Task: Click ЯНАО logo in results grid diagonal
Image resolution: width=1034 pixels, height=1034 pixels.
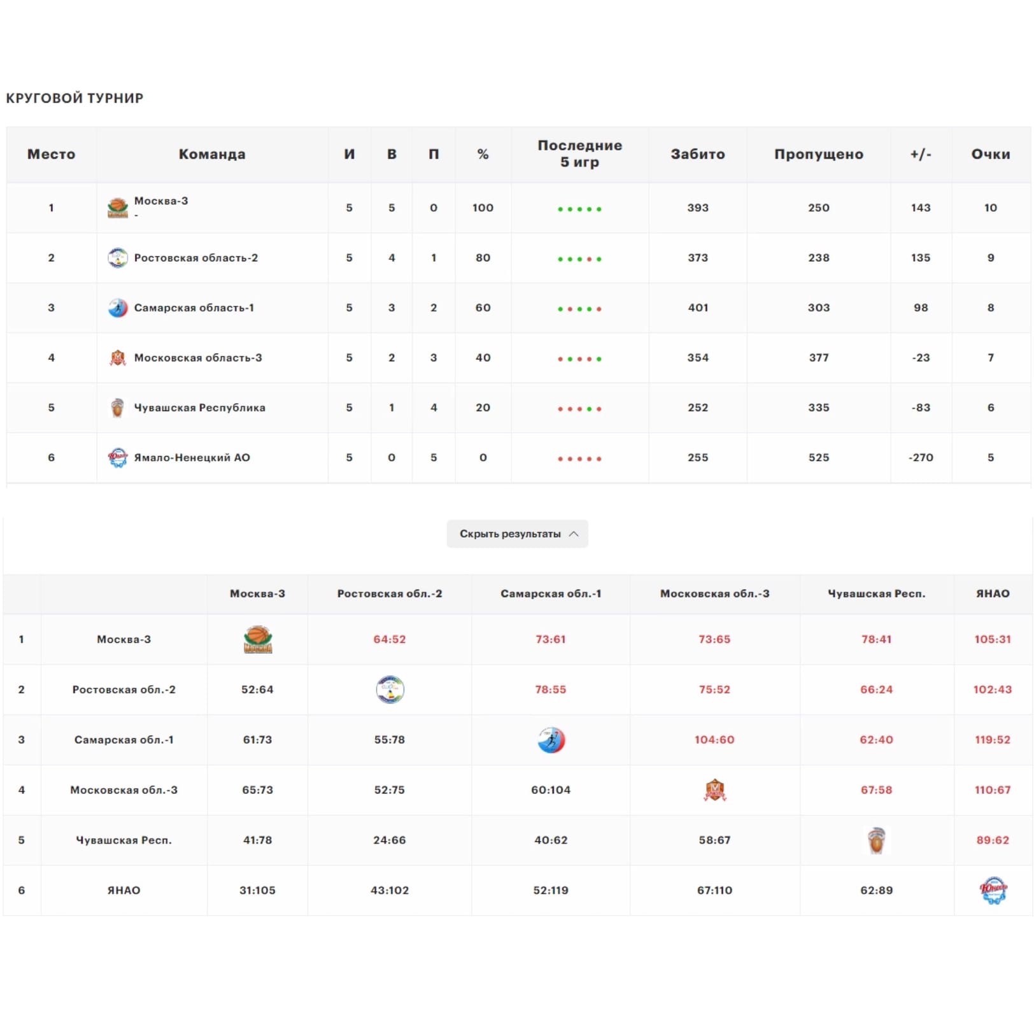Action: tap(993, 890)
